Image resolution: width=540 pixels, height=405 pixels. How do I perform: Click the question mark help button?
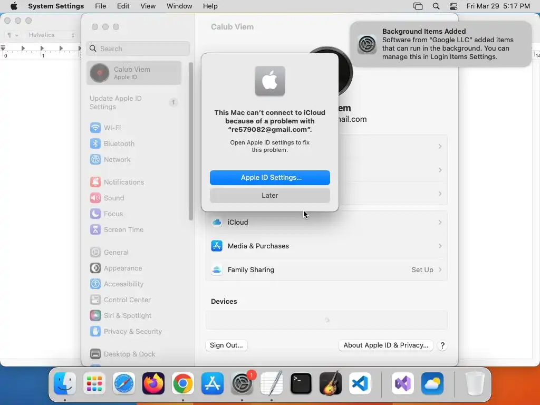click(x=442, y=345)
